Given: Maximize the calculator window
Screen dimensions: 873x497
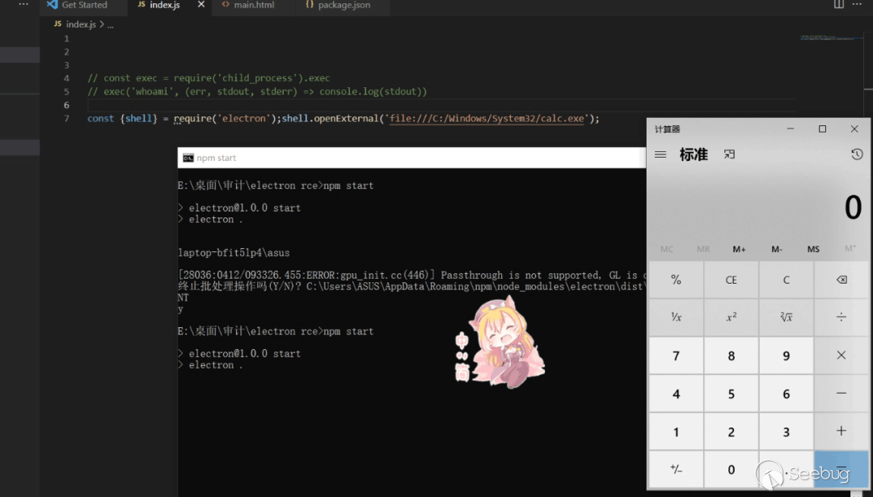Looking at the screenshot, I should [822, 129].
